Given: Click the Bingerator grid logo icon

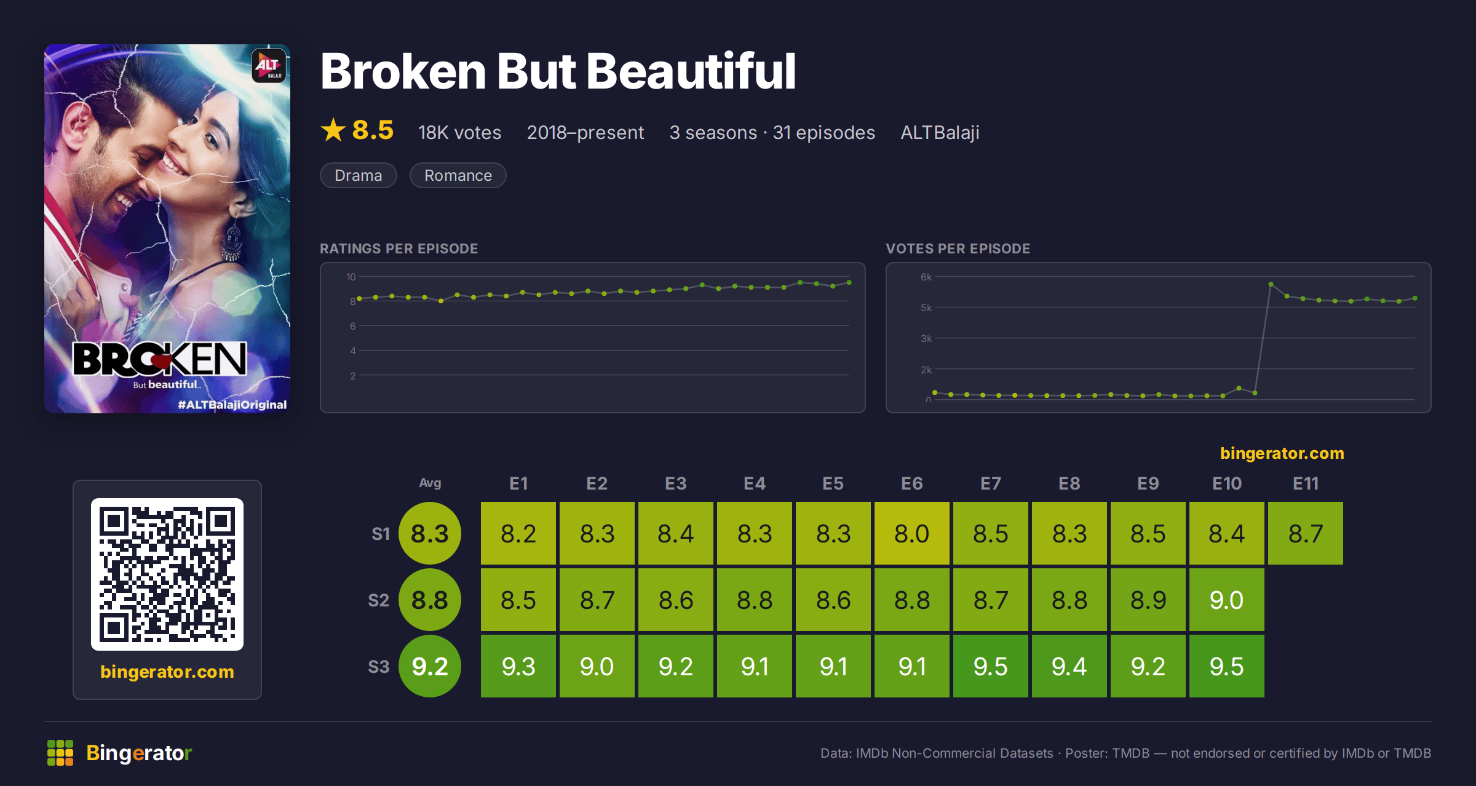Looking at the screenshot, I should pos(60,753).
